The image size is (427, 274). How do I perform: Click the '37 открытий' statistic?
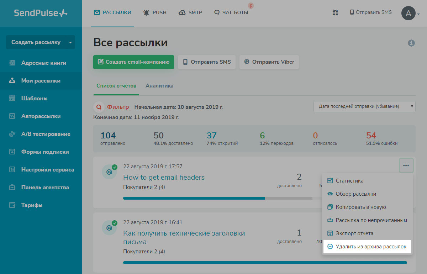(x=222, y=139)
